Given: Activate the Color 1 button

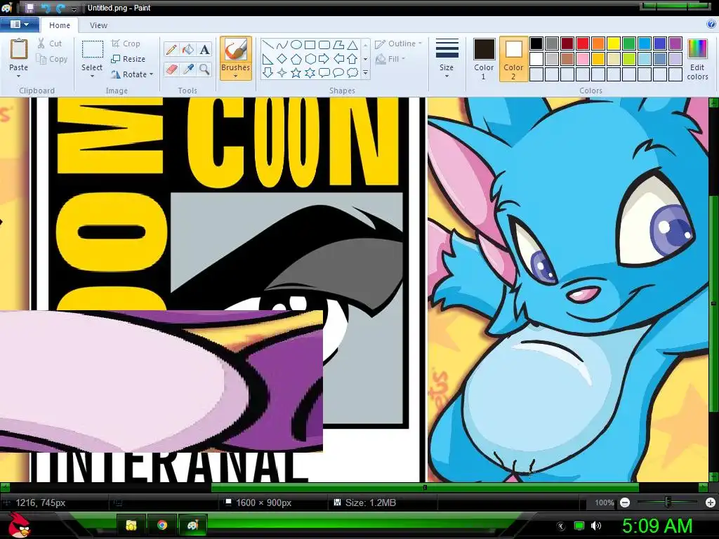Looking at the screenshot, I should pyautogui.click(x=484, y=60).
